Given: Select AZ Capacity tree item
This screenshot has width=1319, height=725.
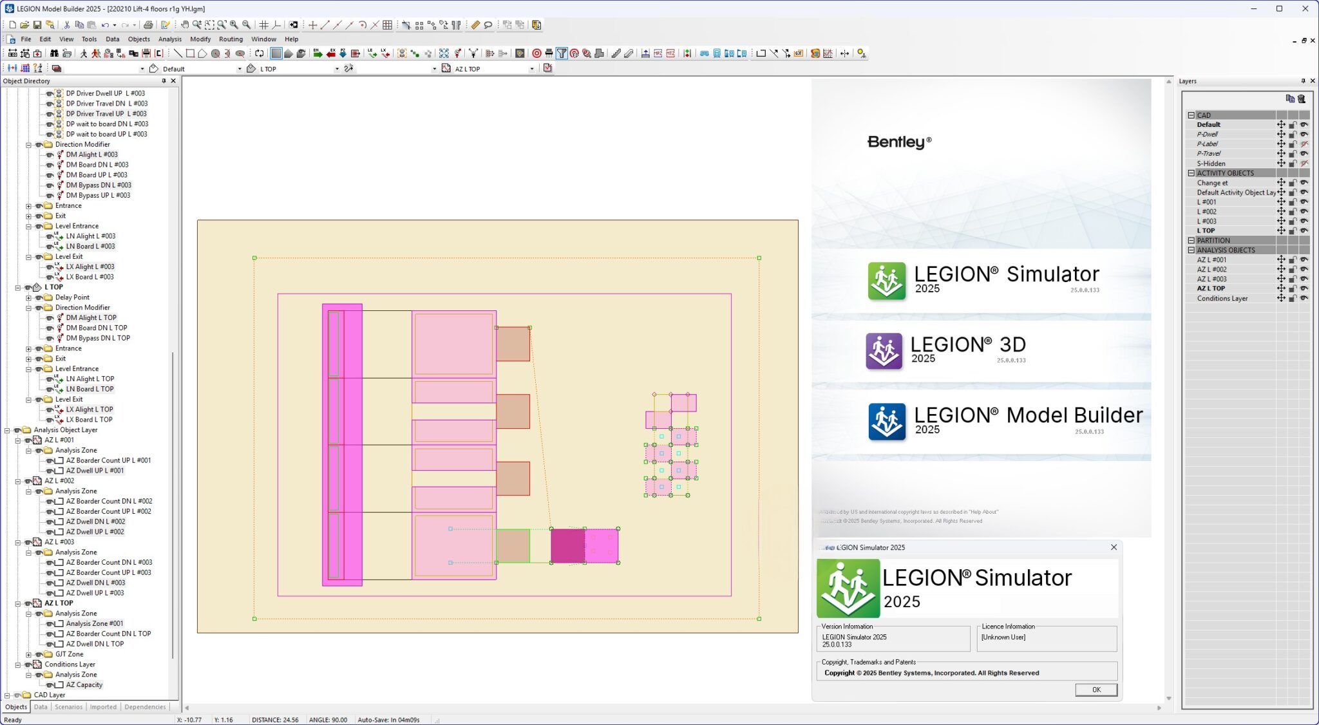Looking at the screenshot, I should tap(84, 684).
